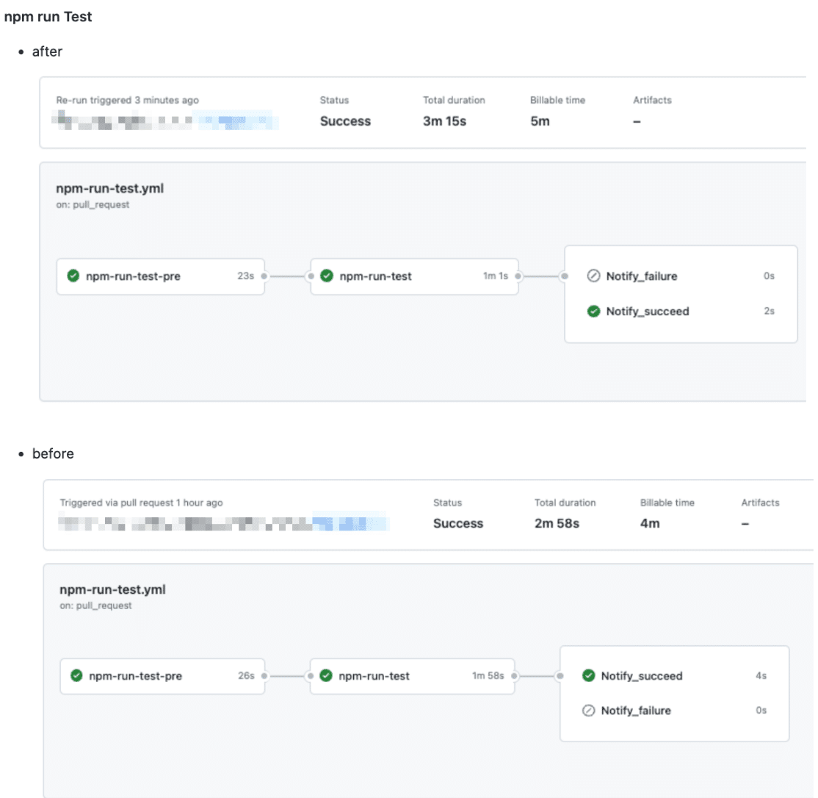
Task: Open the npm-run-test-pre job details
Action: click(134, 276)
